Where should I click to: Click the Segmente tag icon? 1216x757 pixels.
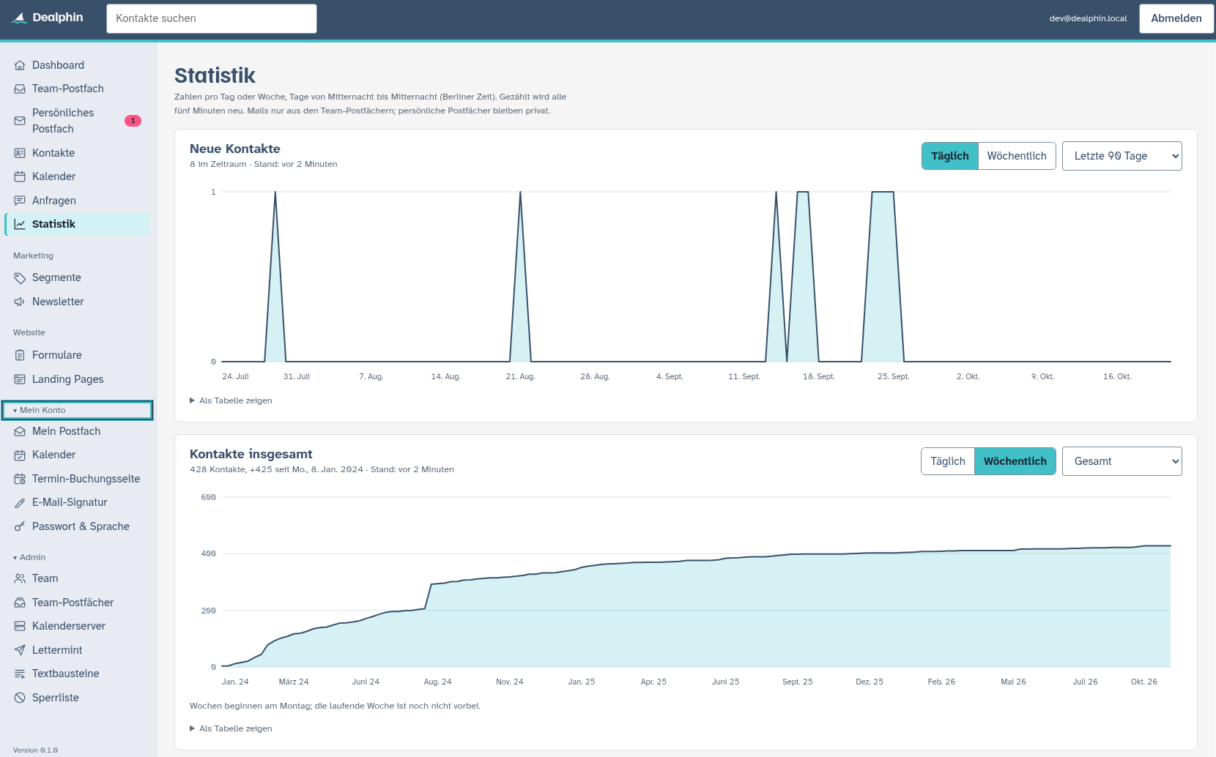[20, 277]
